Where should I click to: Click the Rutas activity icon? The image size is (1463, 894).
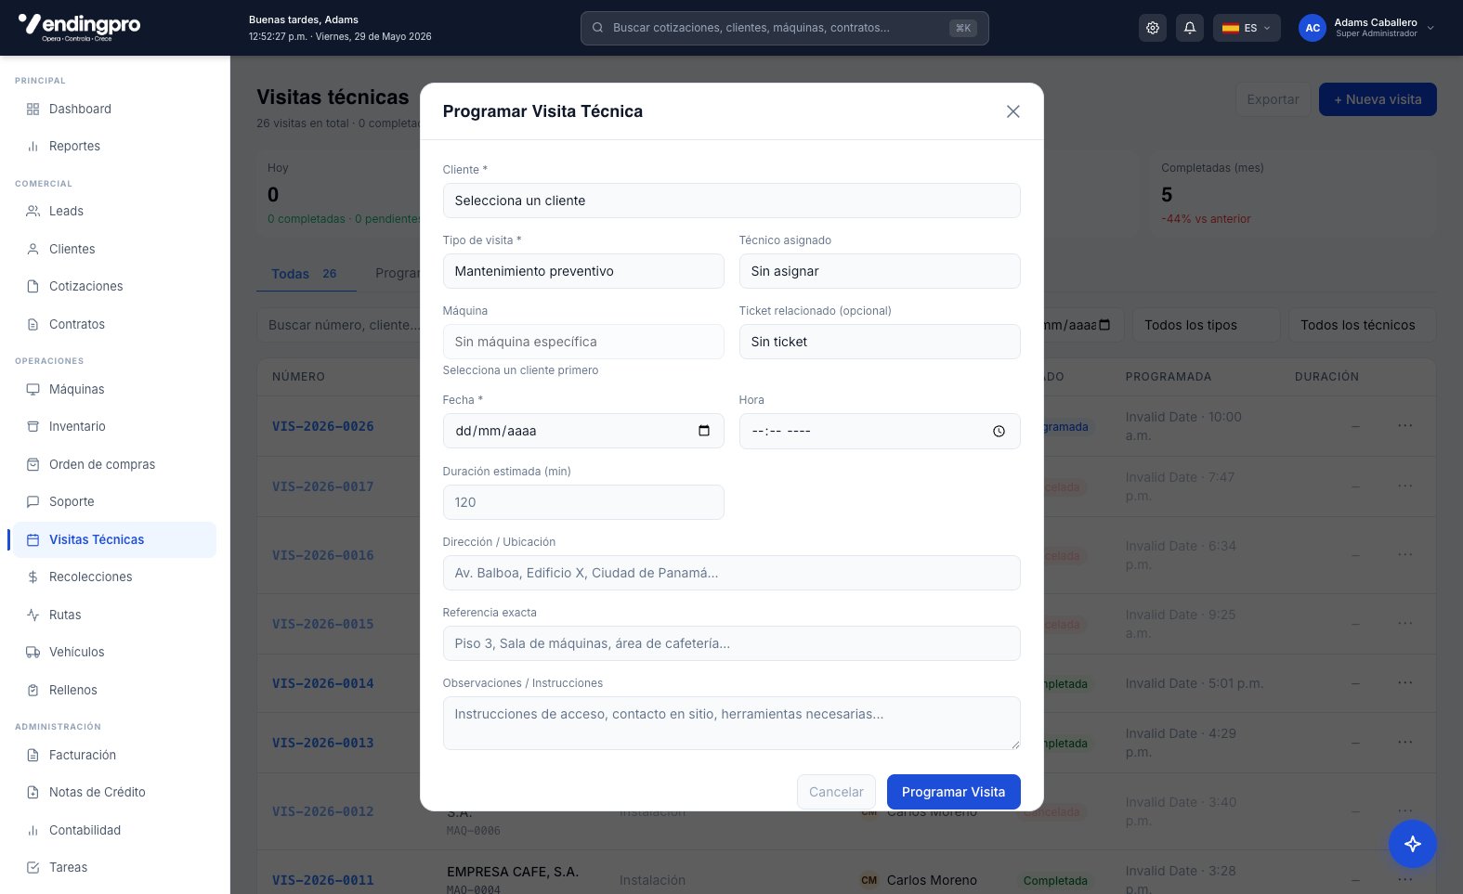point(33,615)
